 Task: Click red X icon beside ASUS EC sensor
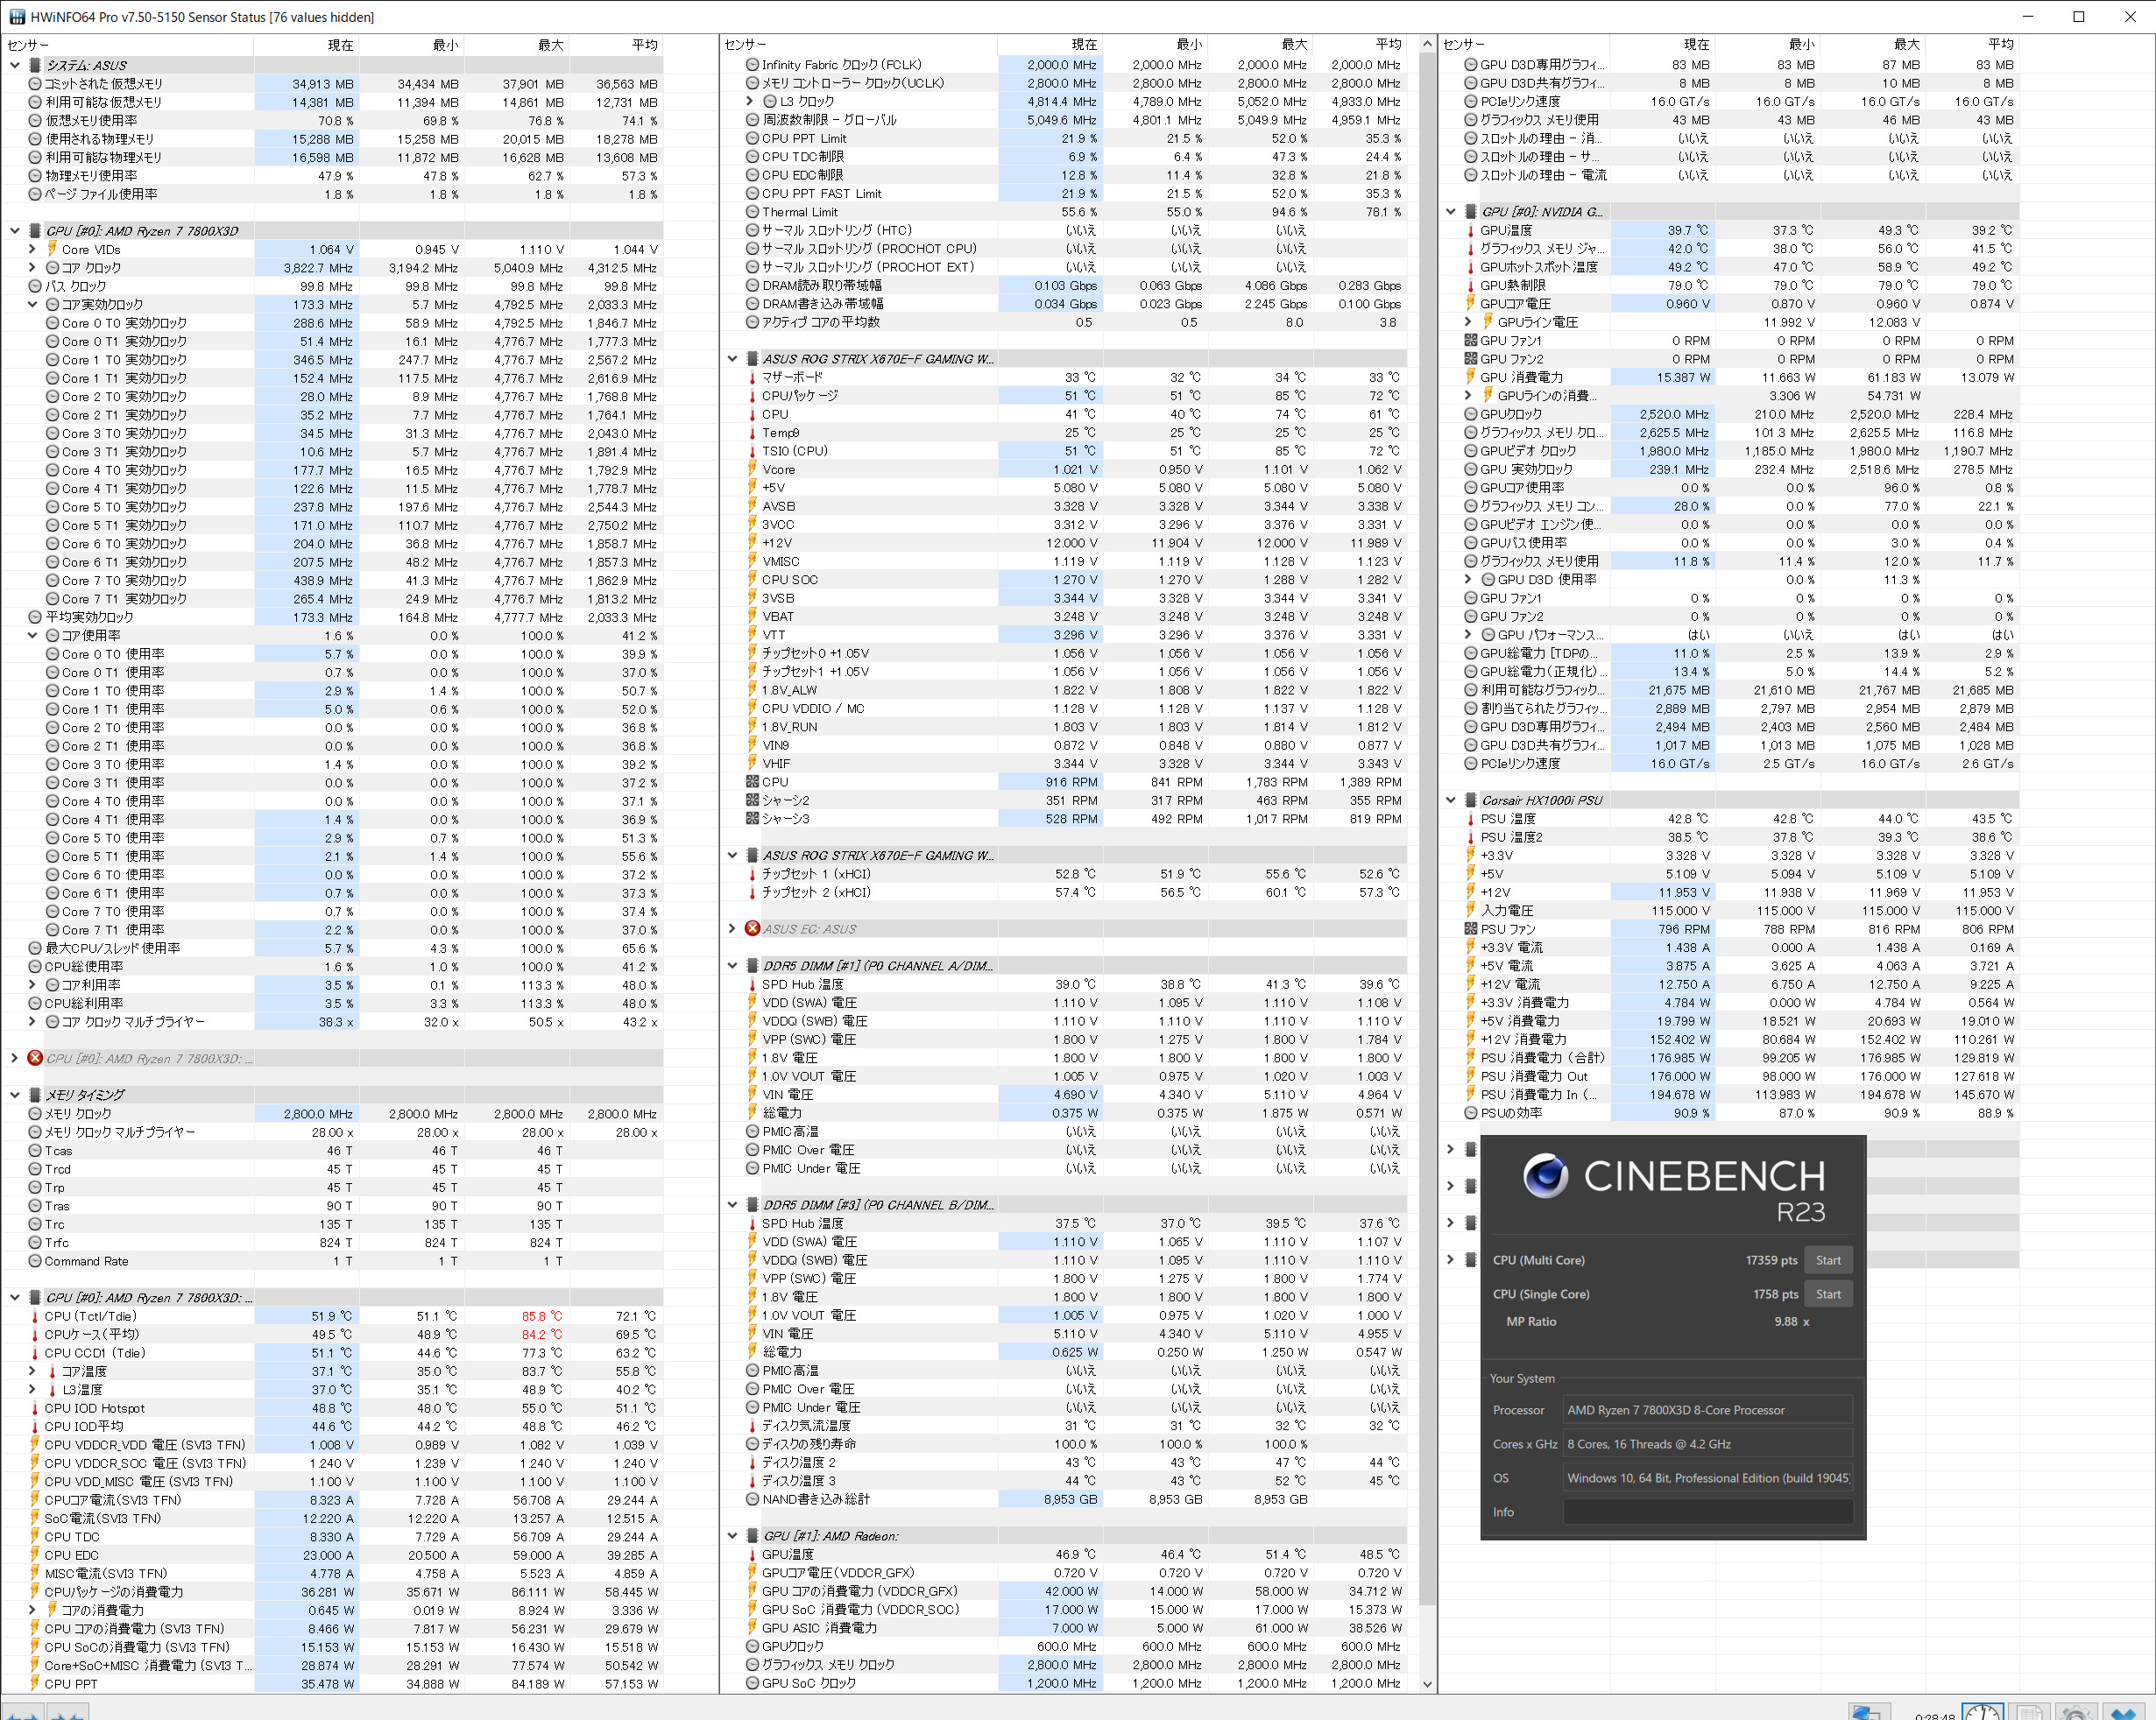click(753, 928)
